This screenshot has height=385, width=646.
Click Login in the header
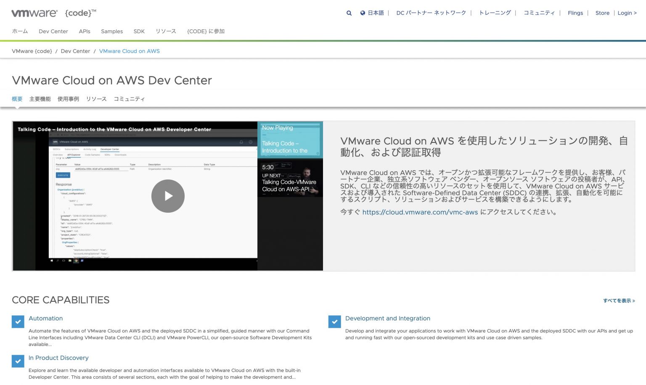pyautogui.click(x=627, y=13)
